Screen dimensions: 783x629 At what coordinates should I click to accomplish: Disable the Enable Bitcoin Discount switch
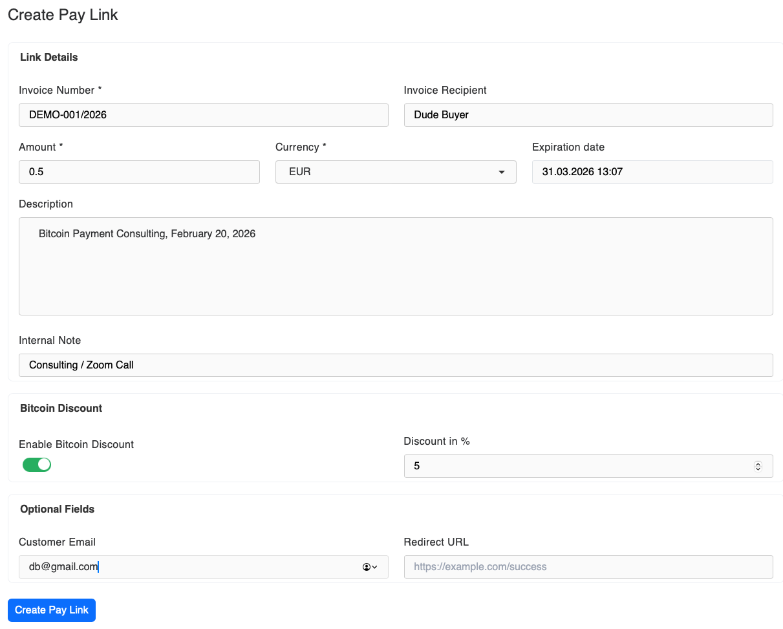tap(37, 464)
